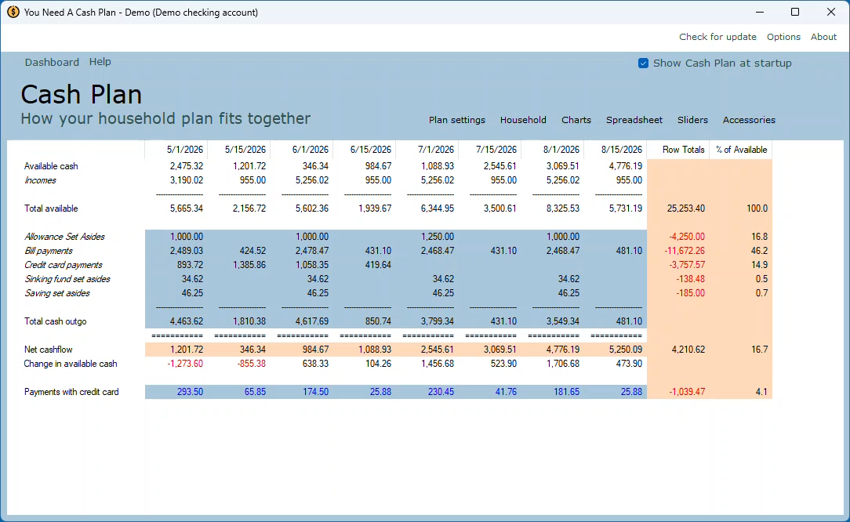Click the % of Available header
Screen dimensions: 850x522
coord(740,149)
